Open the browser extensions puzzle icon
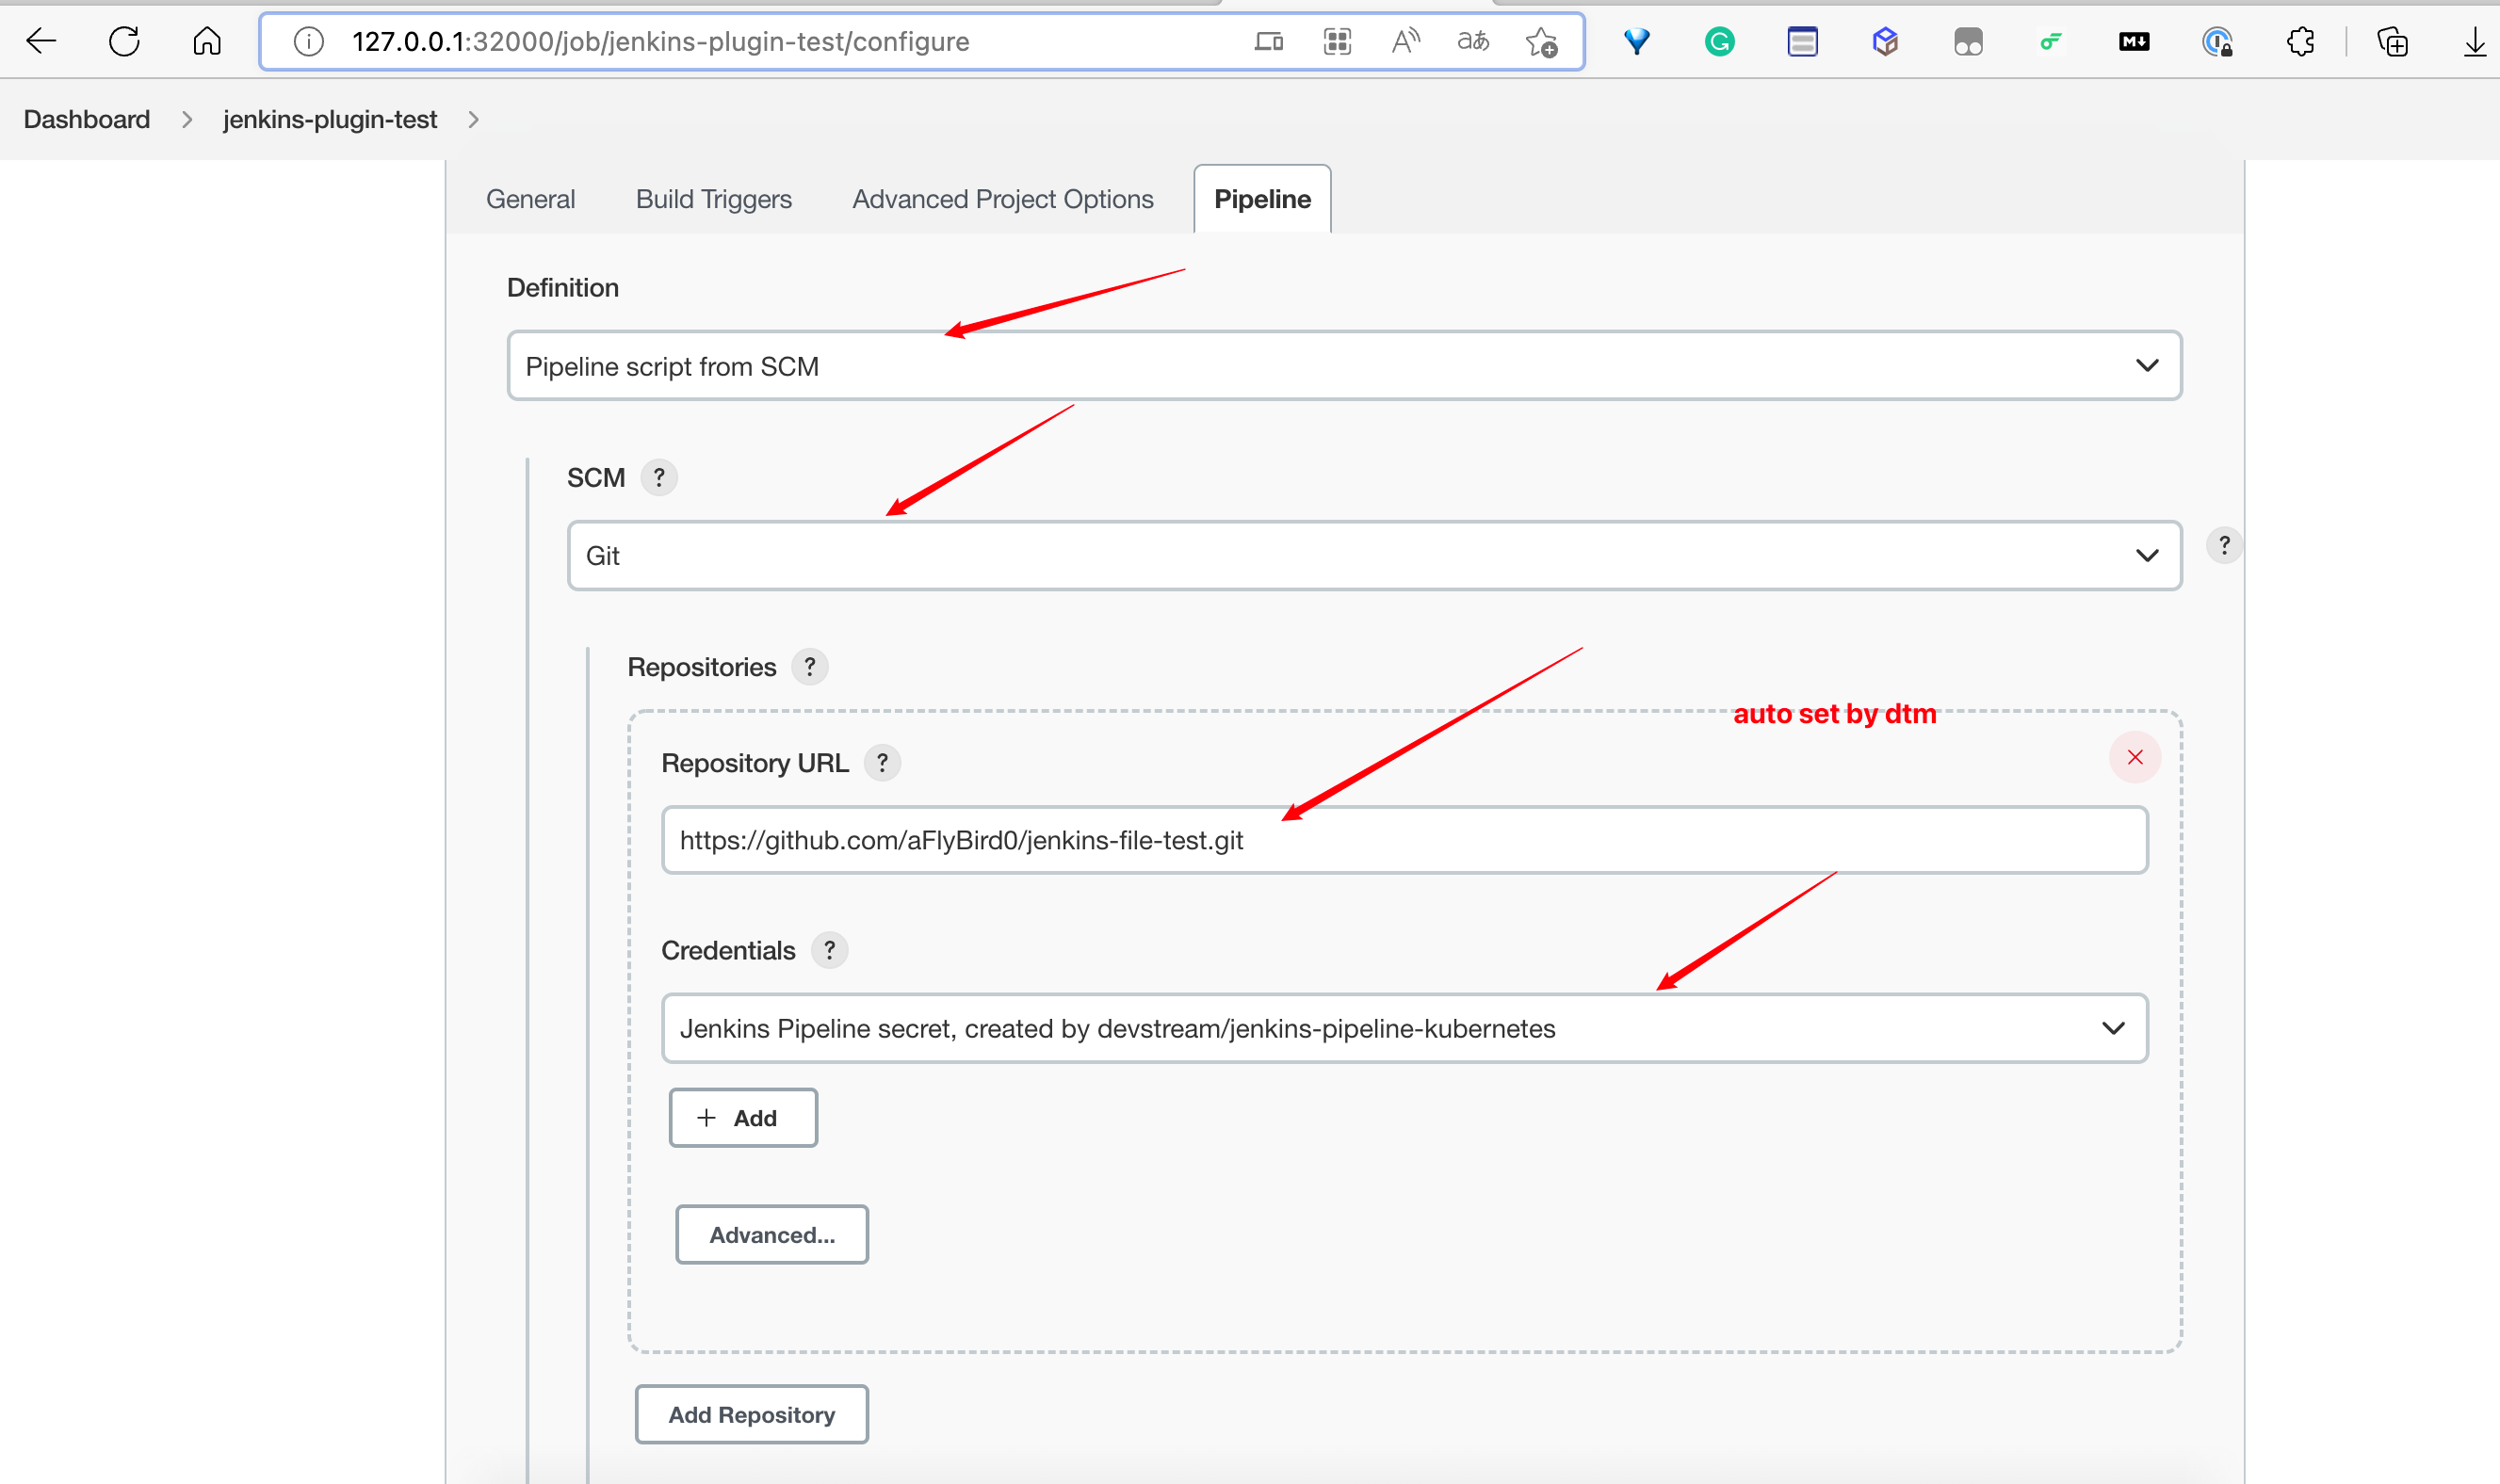2500x1484 pixels. (x=2300, y=41)
